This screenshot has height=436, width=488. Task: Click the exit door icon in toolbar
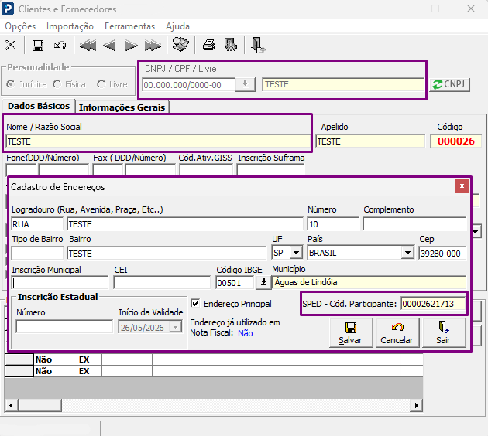point(258,45)
